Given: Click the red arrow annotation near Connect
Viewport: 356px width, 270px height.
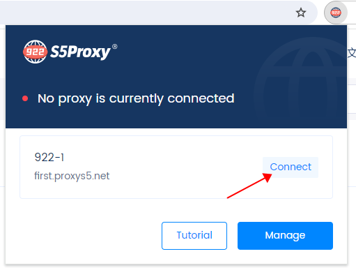Looking at the screenshot, I should point(249,186).
